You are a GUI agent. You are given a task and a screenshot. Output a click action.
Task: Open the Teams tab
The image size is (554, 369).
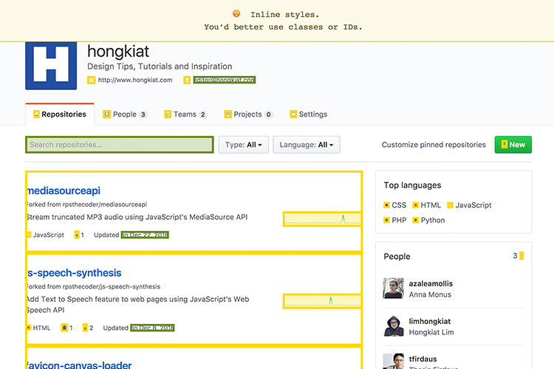[185, 114]
